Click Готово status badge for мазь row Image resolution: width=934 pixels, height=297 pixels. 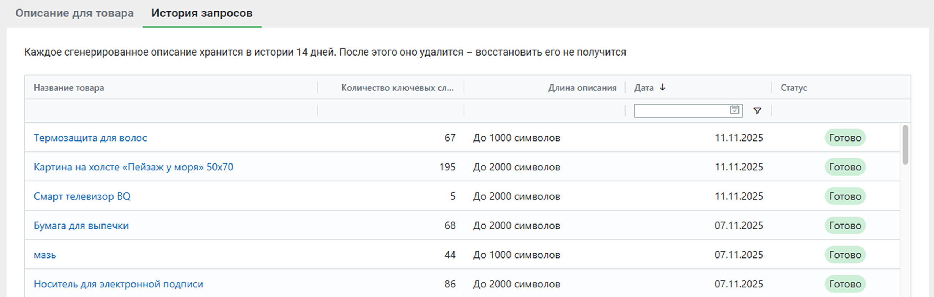[x=845, y=255]
